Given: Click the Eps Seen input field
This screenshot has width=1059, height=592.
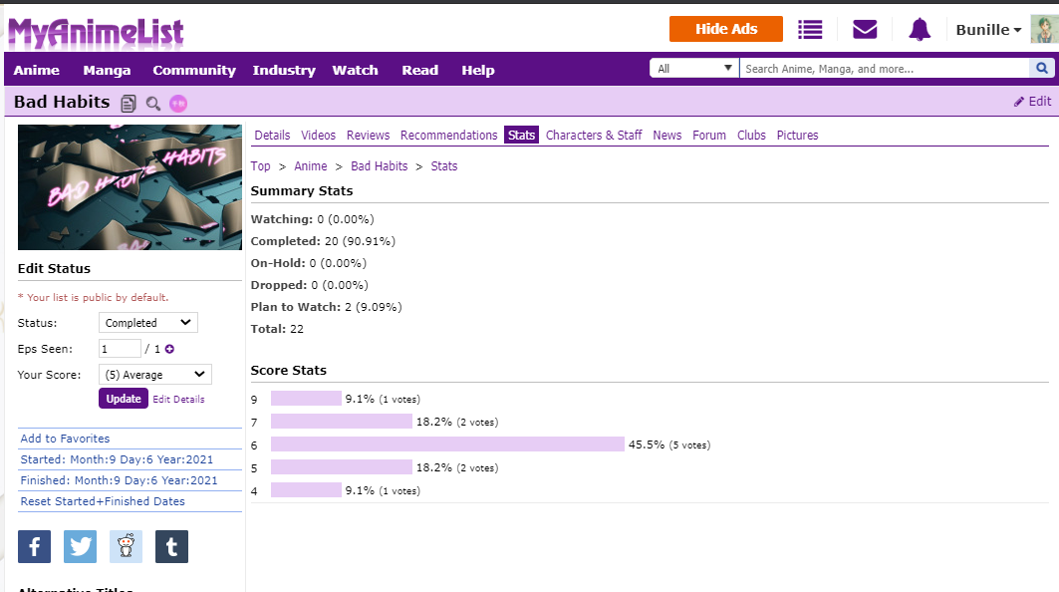Looking at the screenshot, I should point(120,349).
